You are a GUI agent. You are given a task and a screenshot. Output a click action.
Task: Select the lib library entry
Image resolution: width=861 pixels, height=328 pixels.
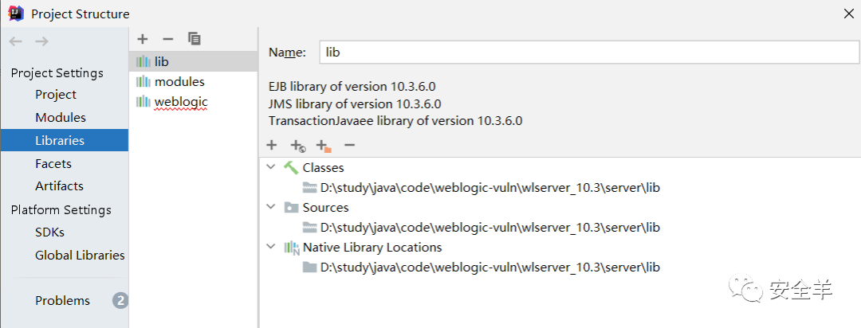(193, 62)
